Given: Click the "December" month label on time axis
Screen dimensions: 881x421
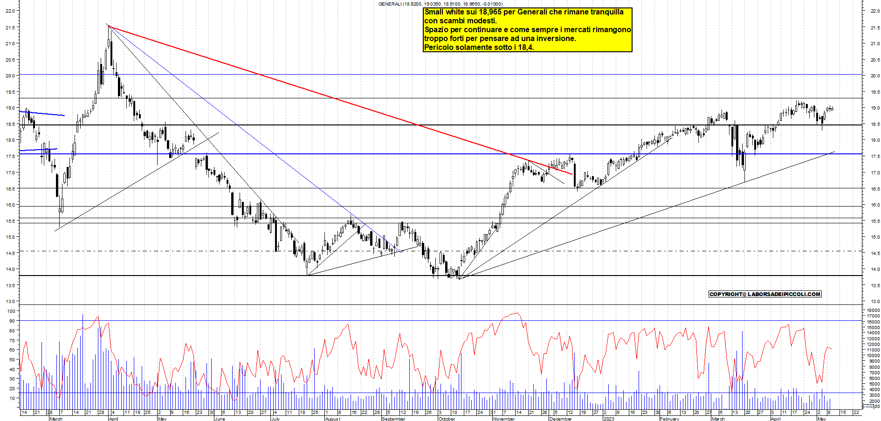Looking at the screenshot, I should point(560,419).
